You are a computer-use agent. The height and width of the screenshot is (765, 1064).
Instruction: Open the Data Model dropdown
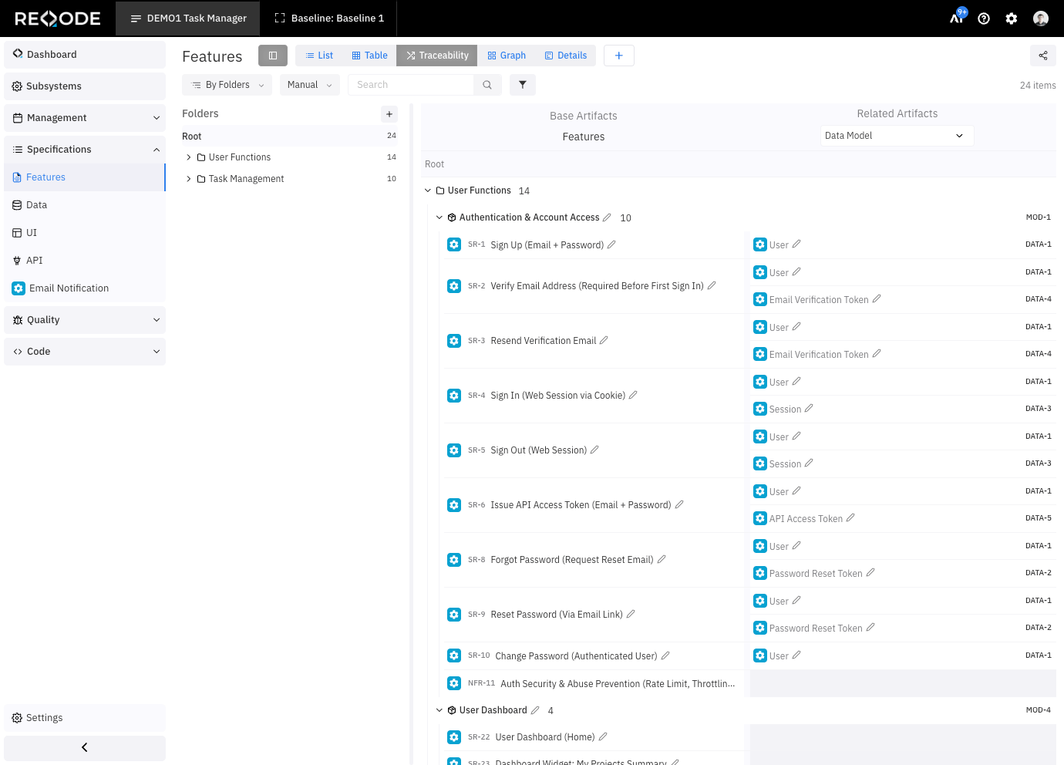click(x=897, y=136)
